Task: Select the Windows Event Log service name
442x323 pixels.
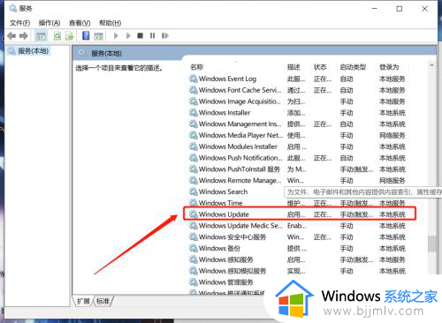Action: click(227, 79)
